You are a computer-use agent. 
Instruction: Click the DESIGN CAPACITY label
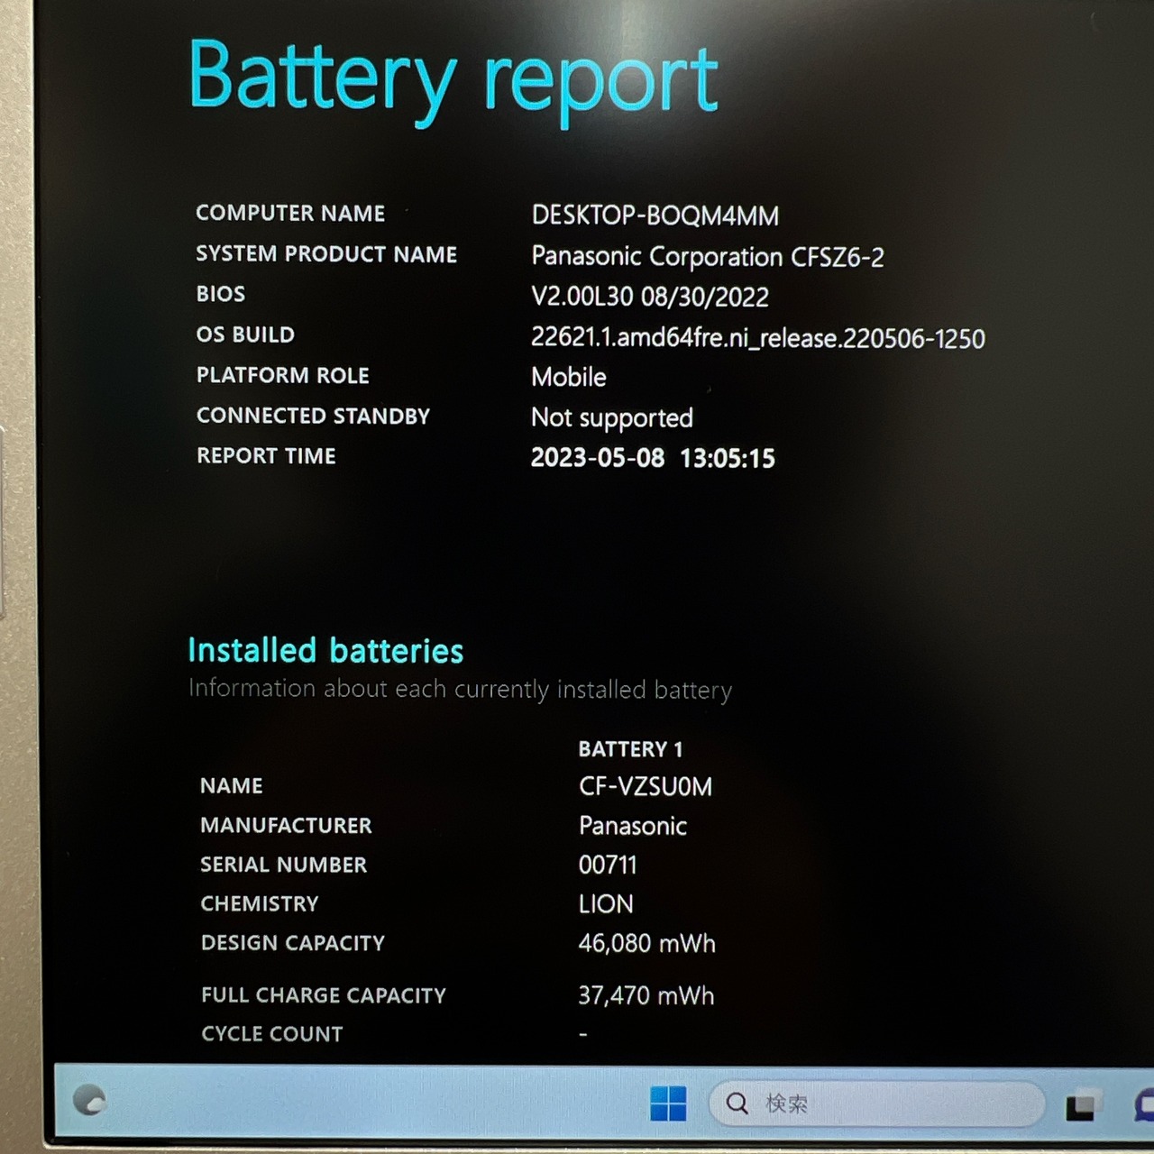[292, 943]
